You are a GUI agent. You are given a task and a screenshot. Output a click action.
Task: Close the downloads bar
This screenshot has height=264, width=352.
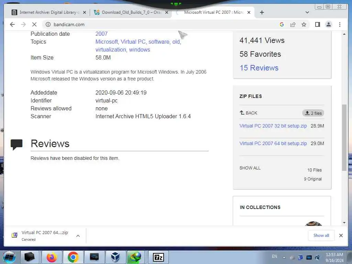341,235
